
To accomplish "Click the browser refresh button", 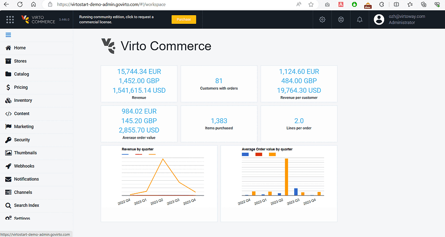I will 20,4.
